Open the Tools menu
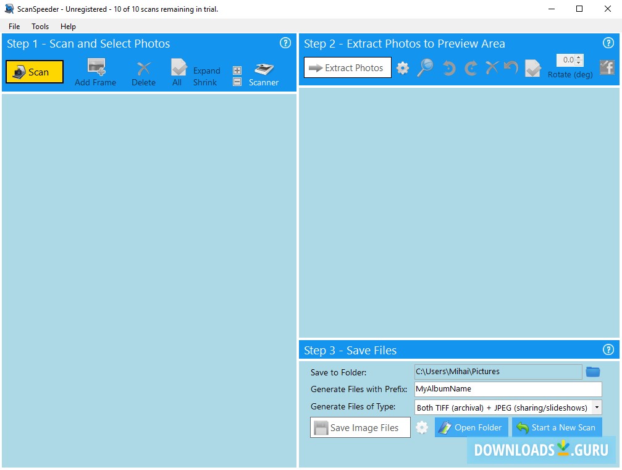Viewport: 622px width, 470px height. point(40,26)
